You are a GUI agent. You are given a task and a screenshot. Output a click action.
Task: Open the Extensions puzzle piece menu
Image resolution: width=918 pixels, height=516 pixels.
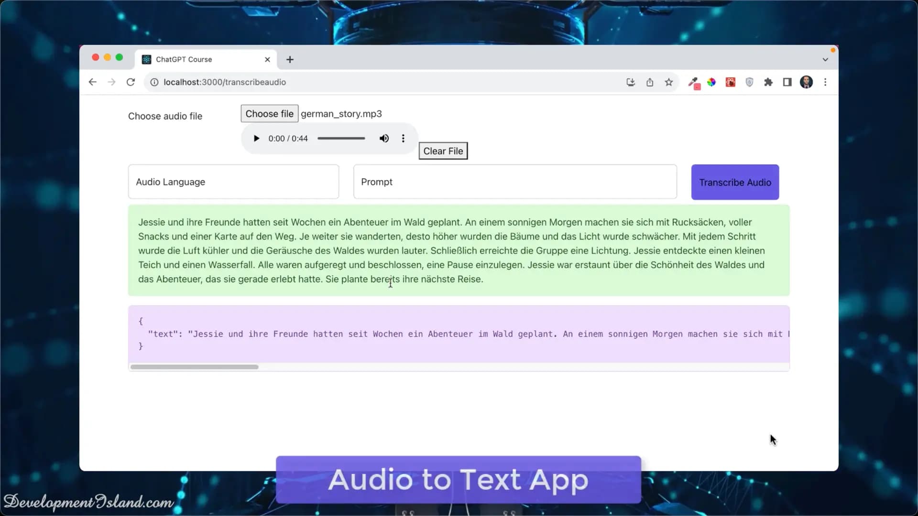(x=768, y=82)
